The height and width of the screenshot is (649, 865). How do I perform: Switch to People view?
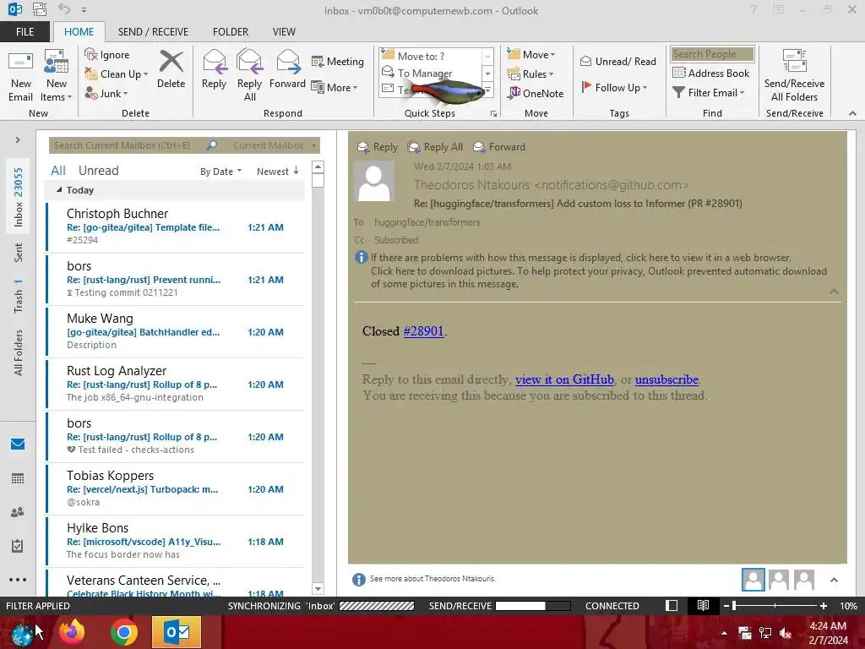tap(18, 512)
